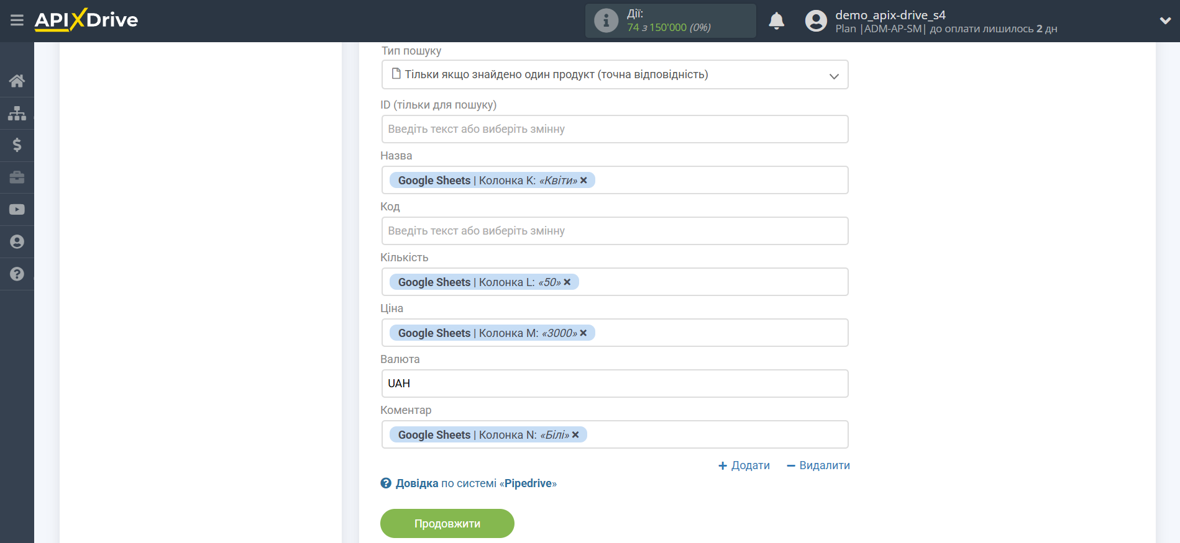Remove the Колонка M «3000» tag
The height and width of the screenshot is (543, 1180).
583,333
